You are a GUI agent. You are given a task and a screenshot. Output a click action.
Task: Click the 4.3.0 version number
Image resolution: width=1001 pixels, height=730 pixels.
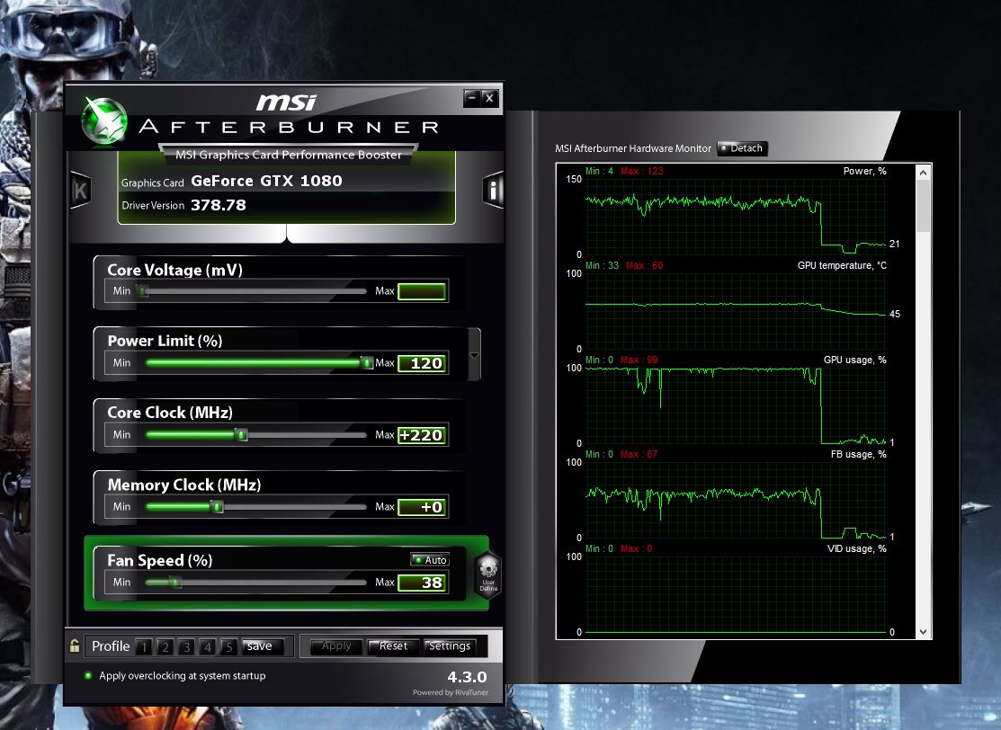[x=467, y=677]
